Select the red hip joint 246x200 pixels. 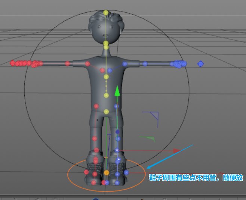coord(96,106)
